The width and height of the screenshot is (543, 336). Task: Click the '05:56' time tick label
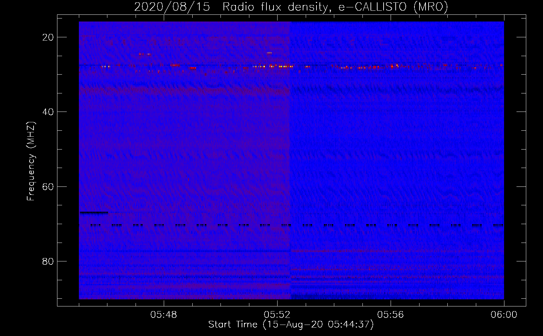[391, 315]
